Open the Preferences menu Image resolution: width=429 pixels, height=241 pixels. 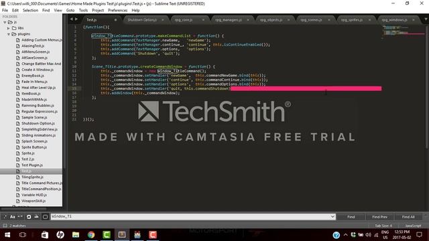click(118, 11)
